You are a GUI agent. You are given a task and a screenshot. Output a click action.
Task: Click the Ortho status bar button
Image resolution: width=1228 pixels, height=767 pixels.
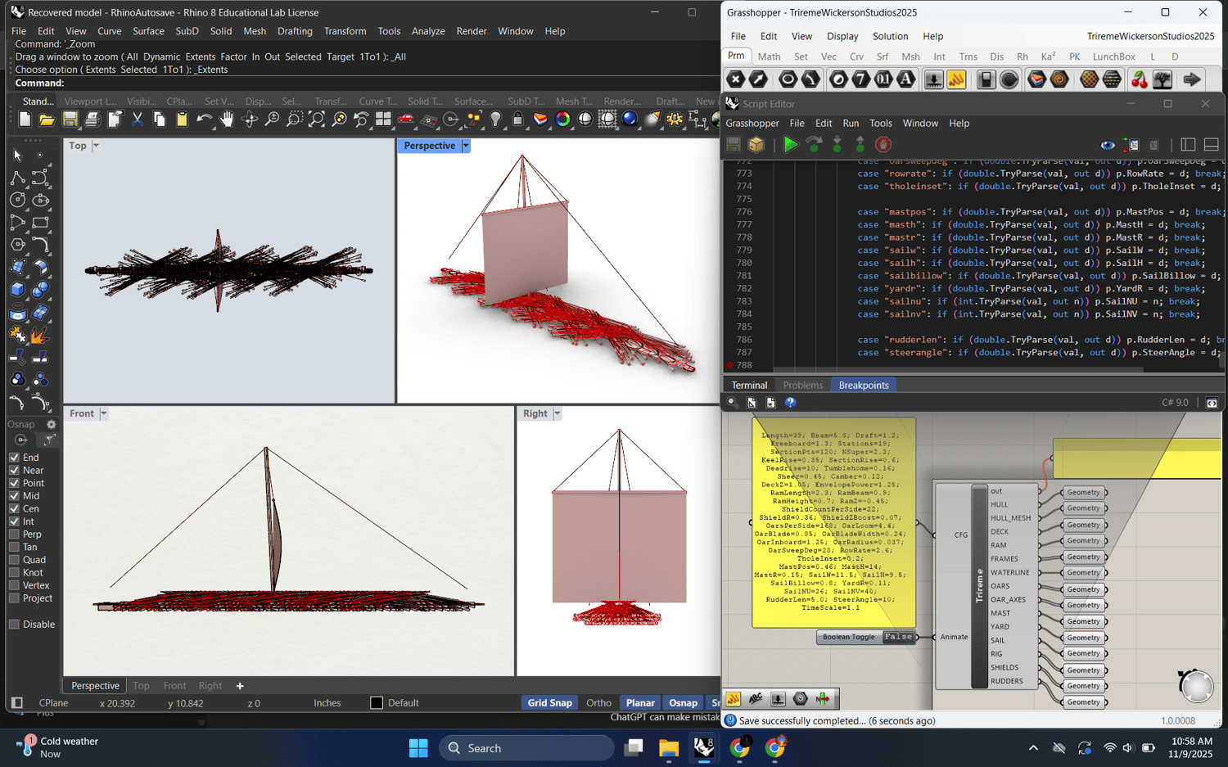pyautogui.click(x=598, y=702)
